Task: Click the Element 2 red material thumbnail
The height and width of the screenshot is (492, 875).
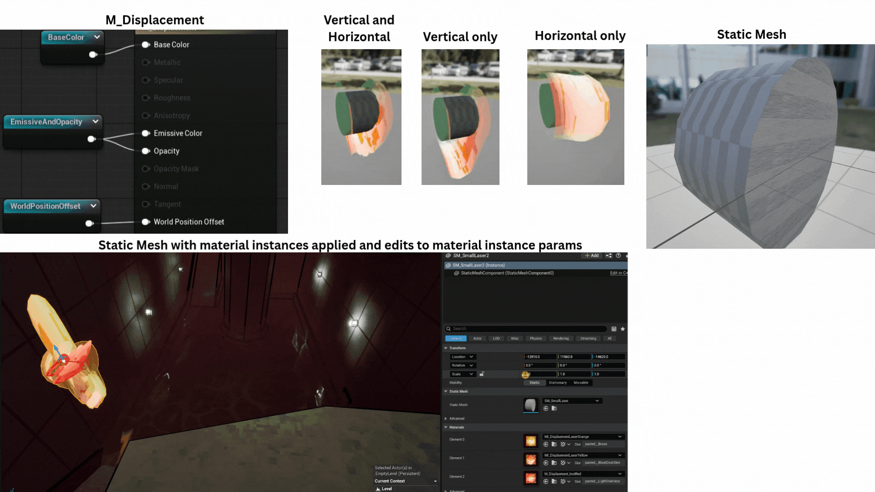Action: click(x=531, y=478)
